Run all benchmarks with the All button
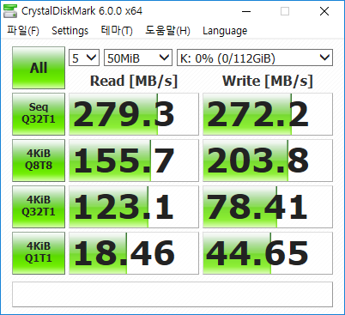Screen dimensions: 345x315 [x=39, y=68]
